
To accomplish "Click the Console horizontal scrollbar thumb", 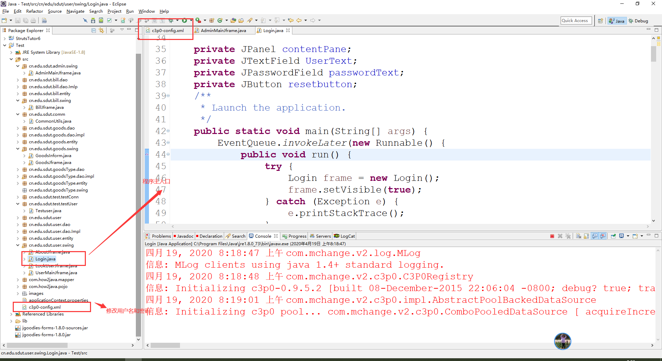I will (165, 345).
